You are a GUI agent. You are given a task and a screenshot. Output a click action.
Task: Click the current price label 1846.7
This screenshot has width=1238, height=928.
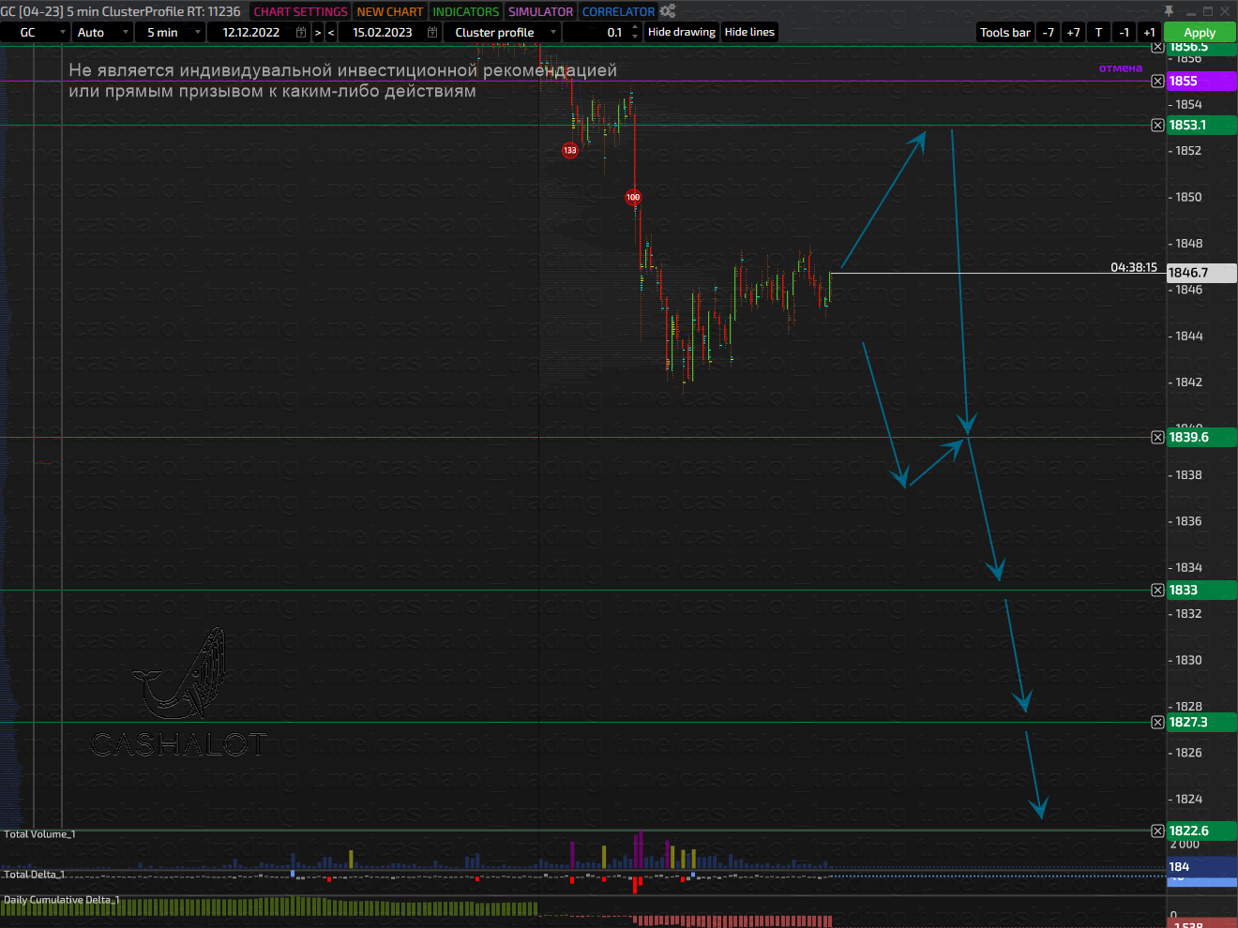click(x=1201, y=273)
